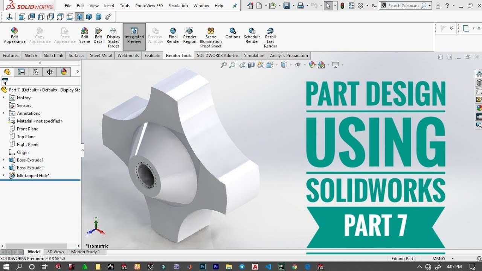This screenshot has width=482, height=271.
Task: Click the Apply Scene icon
Action: click(x=321, y=65)
